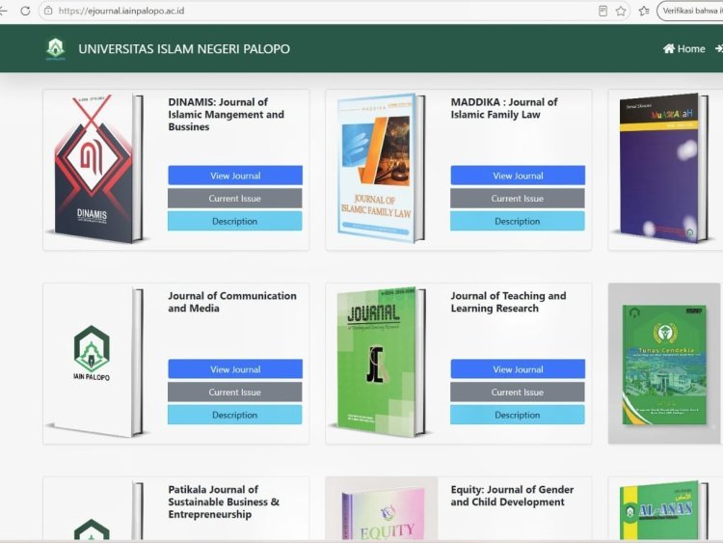This screenshot has width=723, height=543.
Task: Click the green JTLR journal cover
Action: (x=381, y=362)
